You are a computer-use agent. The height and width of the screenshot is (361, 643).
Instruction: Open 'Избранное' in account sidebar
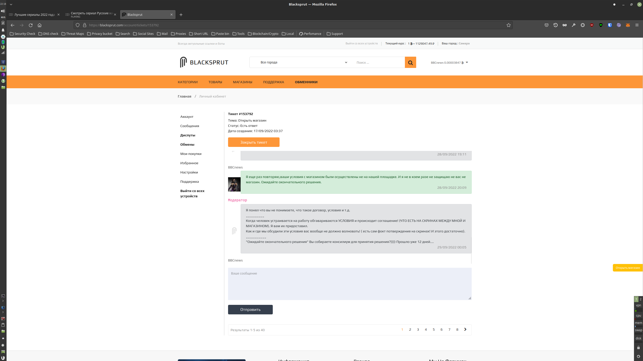(x=189, y=163)
